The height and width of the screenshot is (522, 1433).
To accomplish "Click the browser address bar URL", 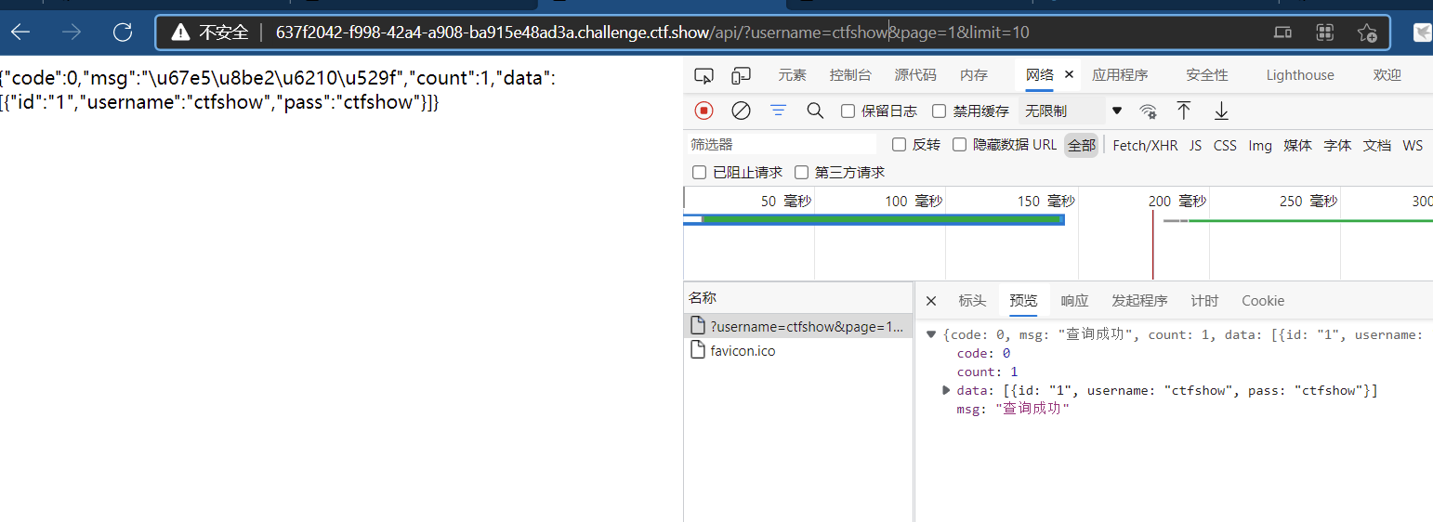I will 652,33.
